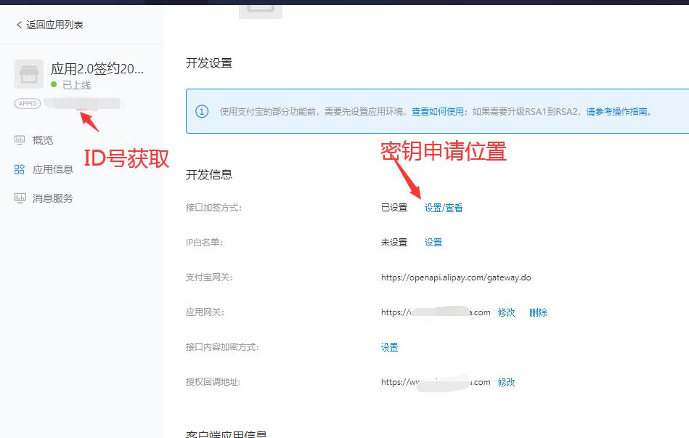Open the 应用信息 menu item
Image resolution: width=689 pixels, height=438 pixels.
[x=53, y=169]
